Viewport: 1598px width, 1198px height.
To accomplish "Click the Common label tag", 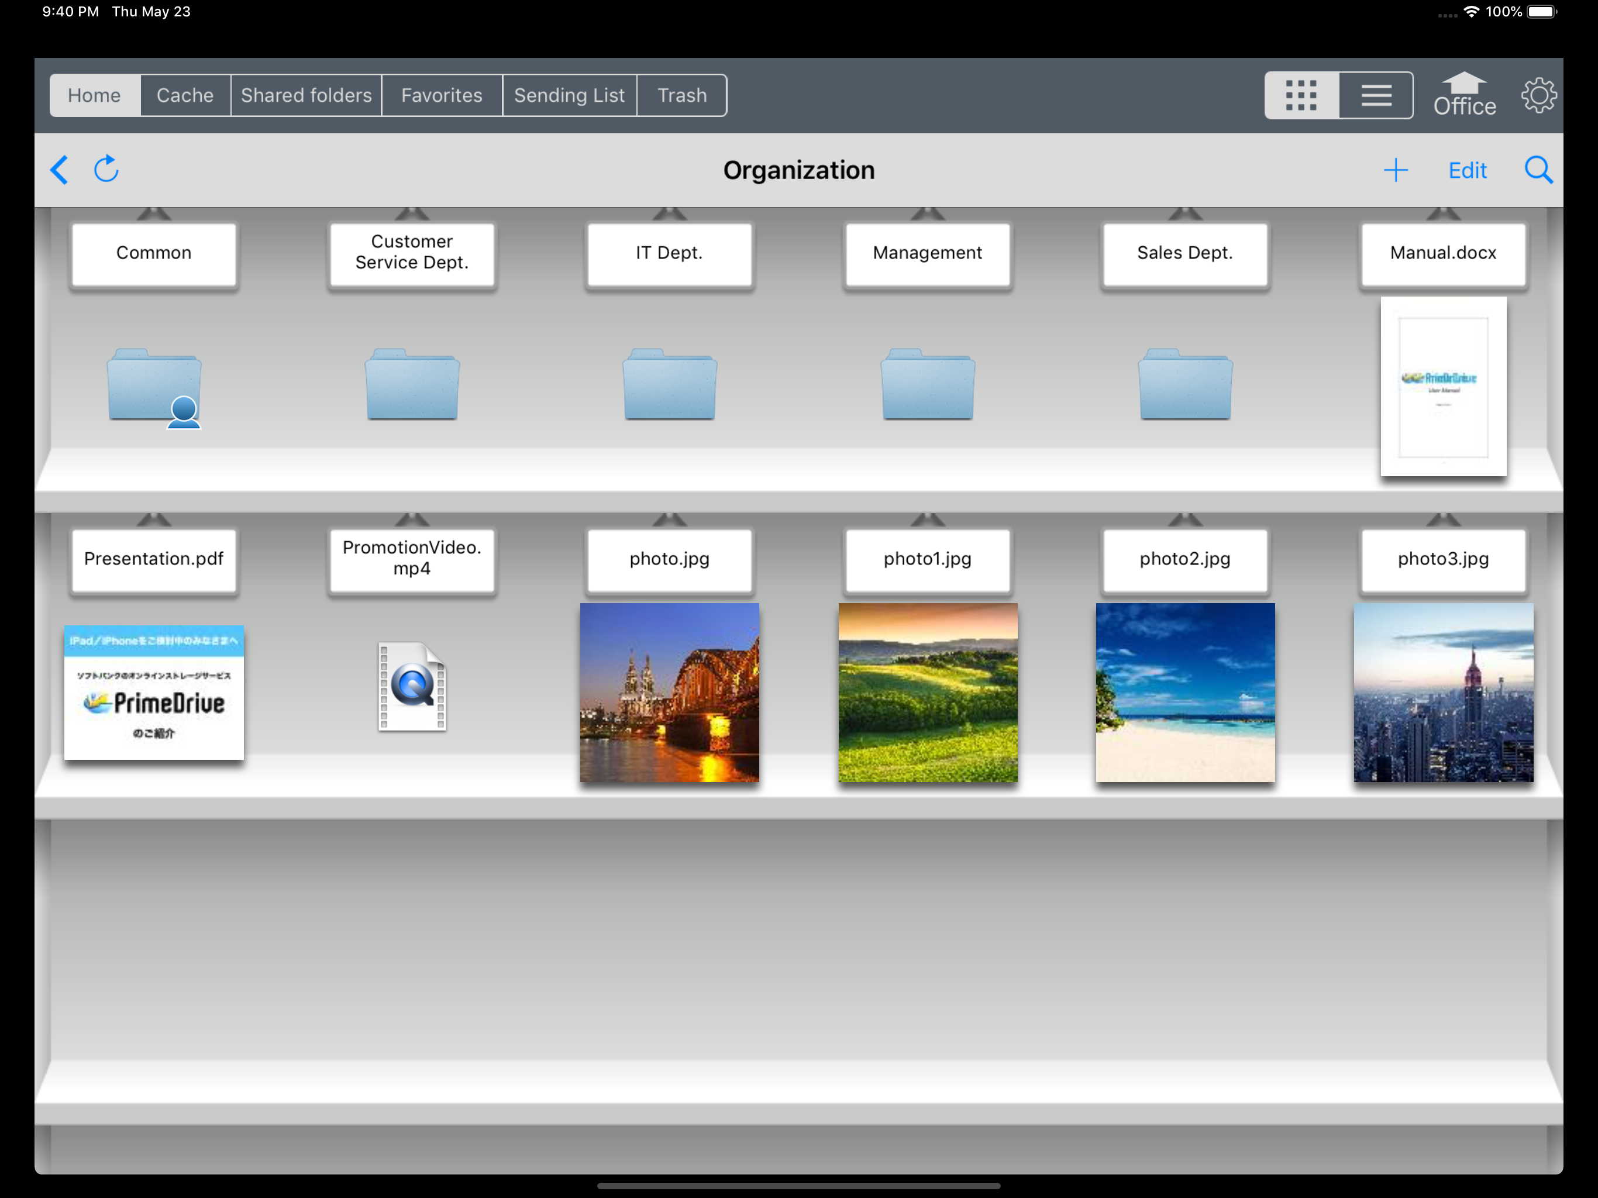I will [154, 254].
